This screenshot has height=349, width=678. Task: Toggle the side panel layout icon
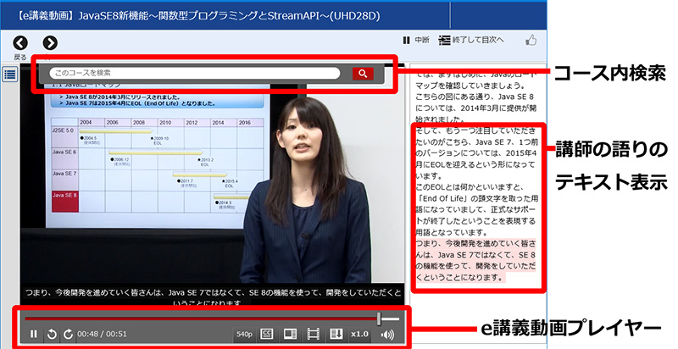[289, 334]
